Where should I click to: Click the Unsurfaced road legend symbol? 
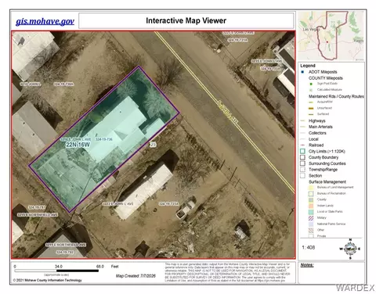tap(311, 108)
